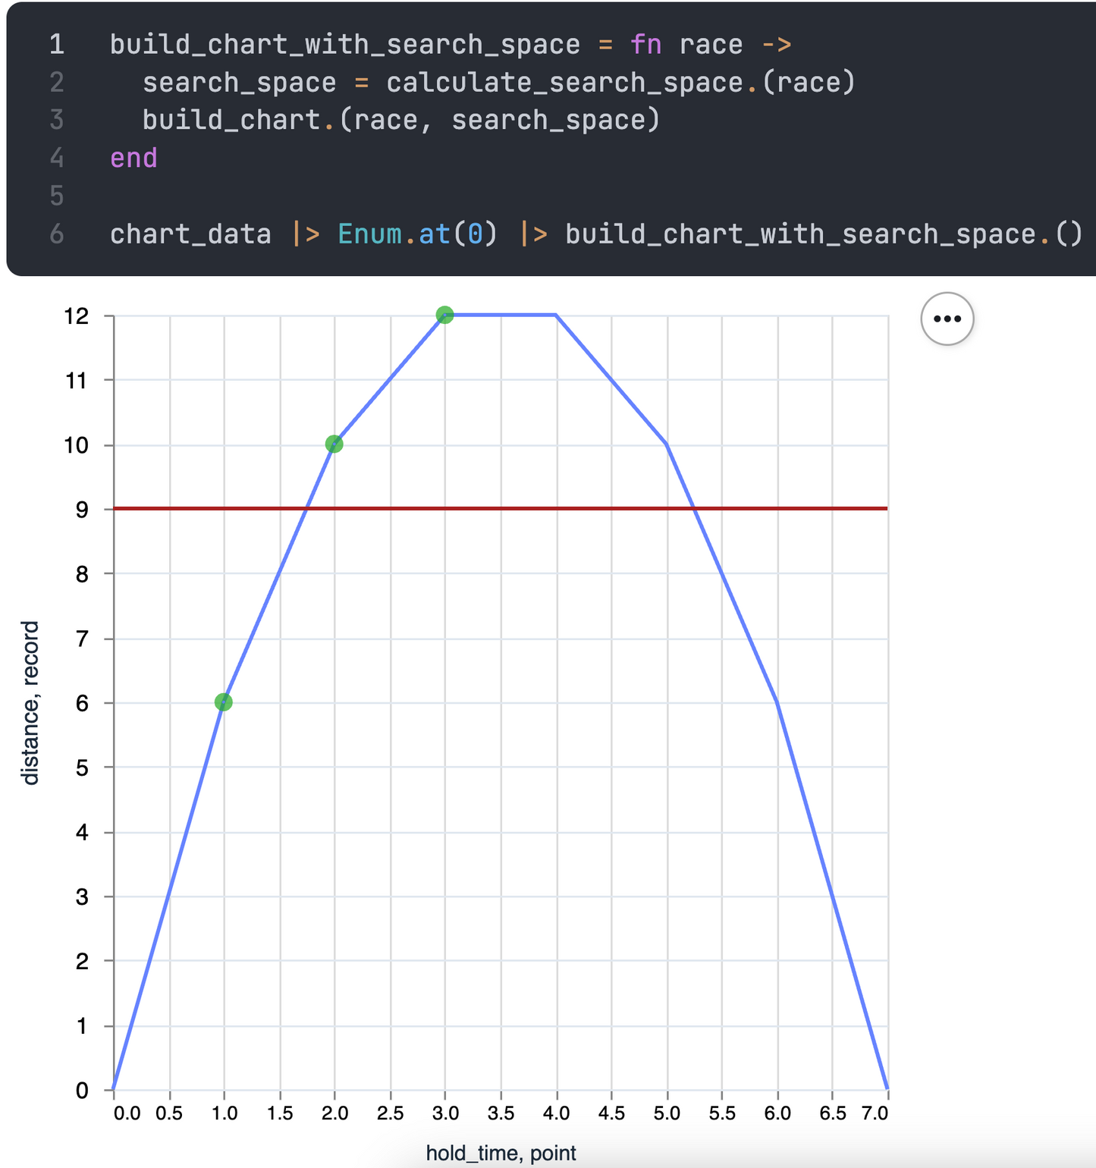This screenshot has width=1096, height=1168.
Task: Open the chart's ellipsis actions menu
Action: pos(947,319)
